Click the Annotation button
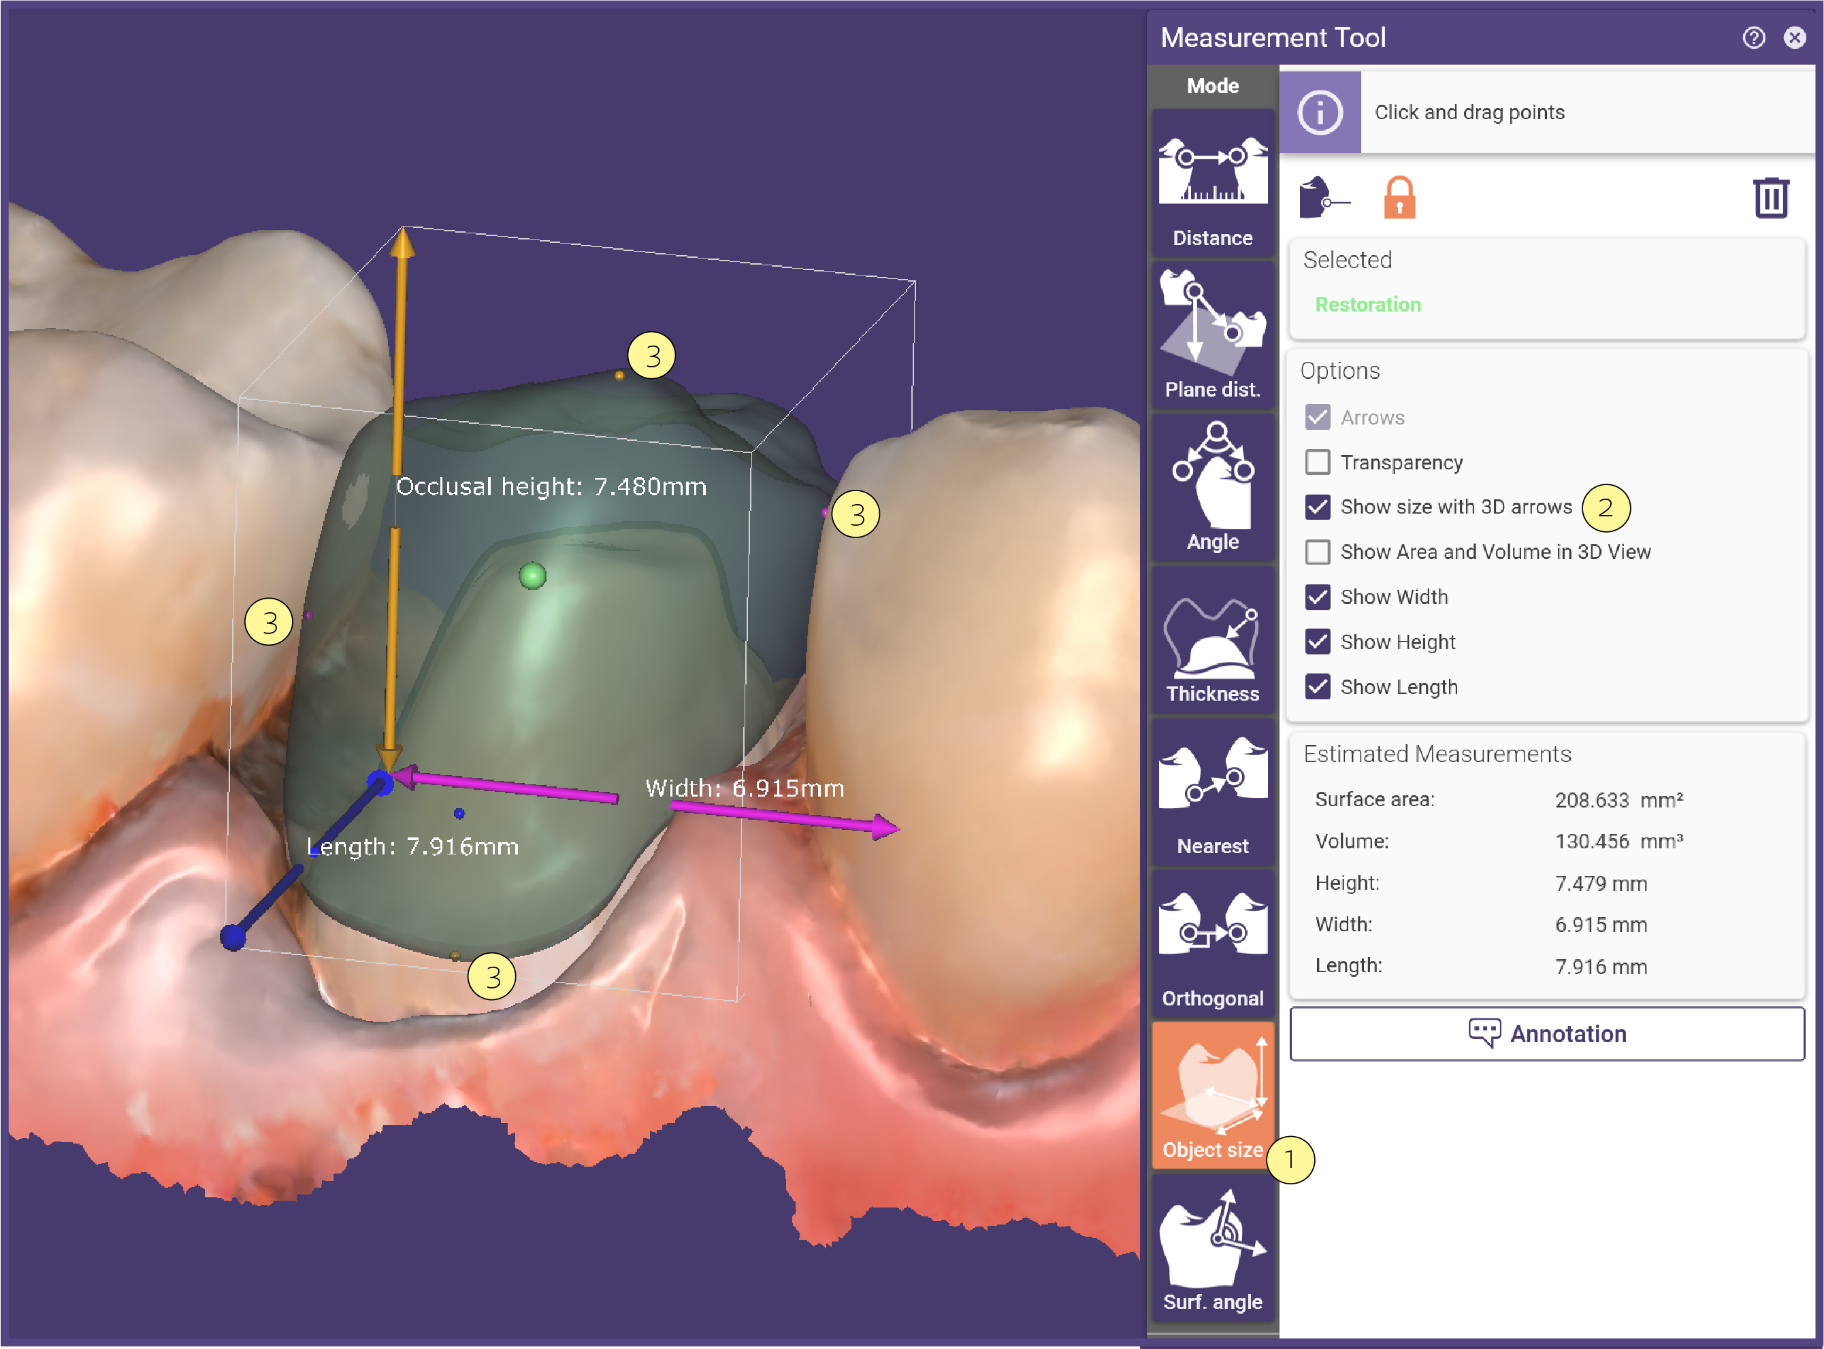The image size is (1824, 1349). pos(1546,1034)
